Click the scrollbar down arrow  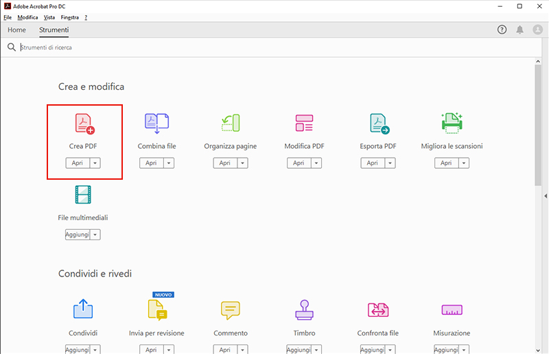coord(538,350)
